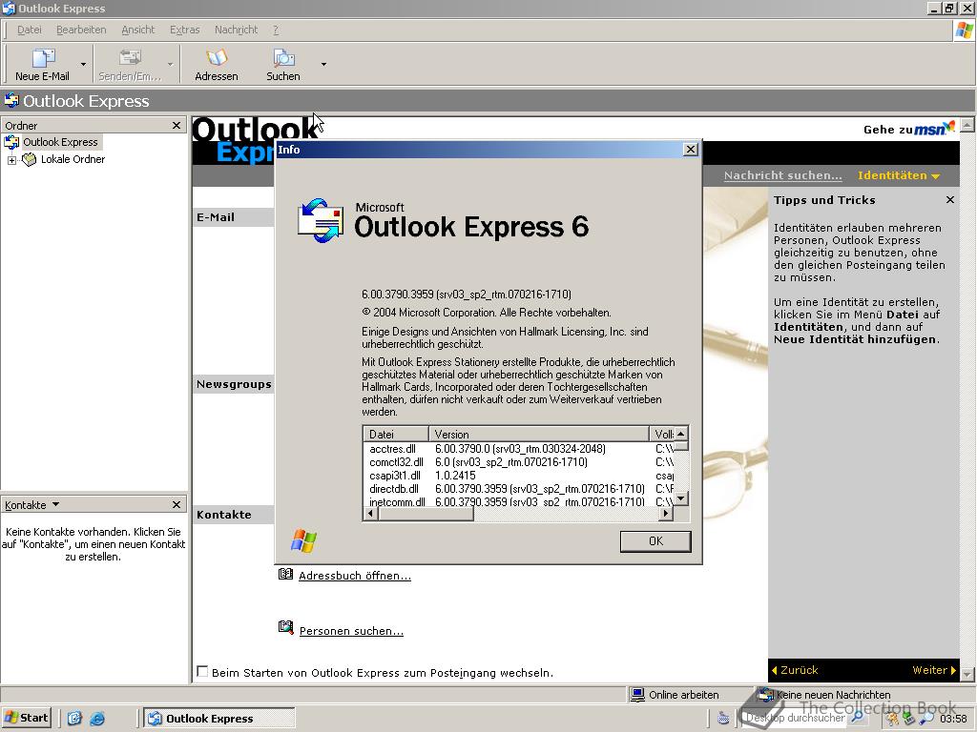Image resolution: width=977 pixels, height=732 pixels.
Task: Open the Suchen dropdown arrow
Action: click(323, 64)
